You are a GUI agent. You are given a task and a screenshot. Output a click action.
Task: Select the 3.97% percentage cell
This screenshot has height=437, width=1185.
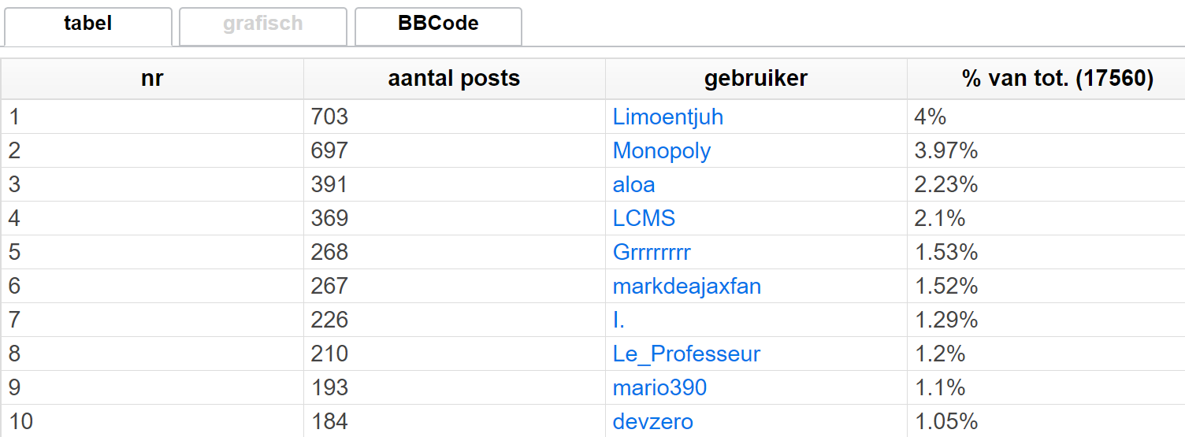tap(1046, 151)
